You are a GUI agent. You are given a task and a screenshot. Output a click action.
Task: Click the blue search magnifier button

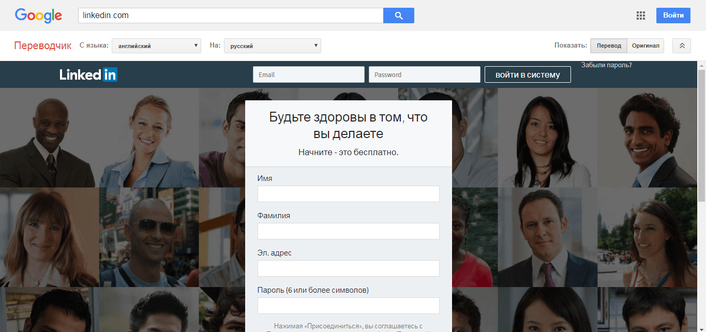click(x=398, y=16)
